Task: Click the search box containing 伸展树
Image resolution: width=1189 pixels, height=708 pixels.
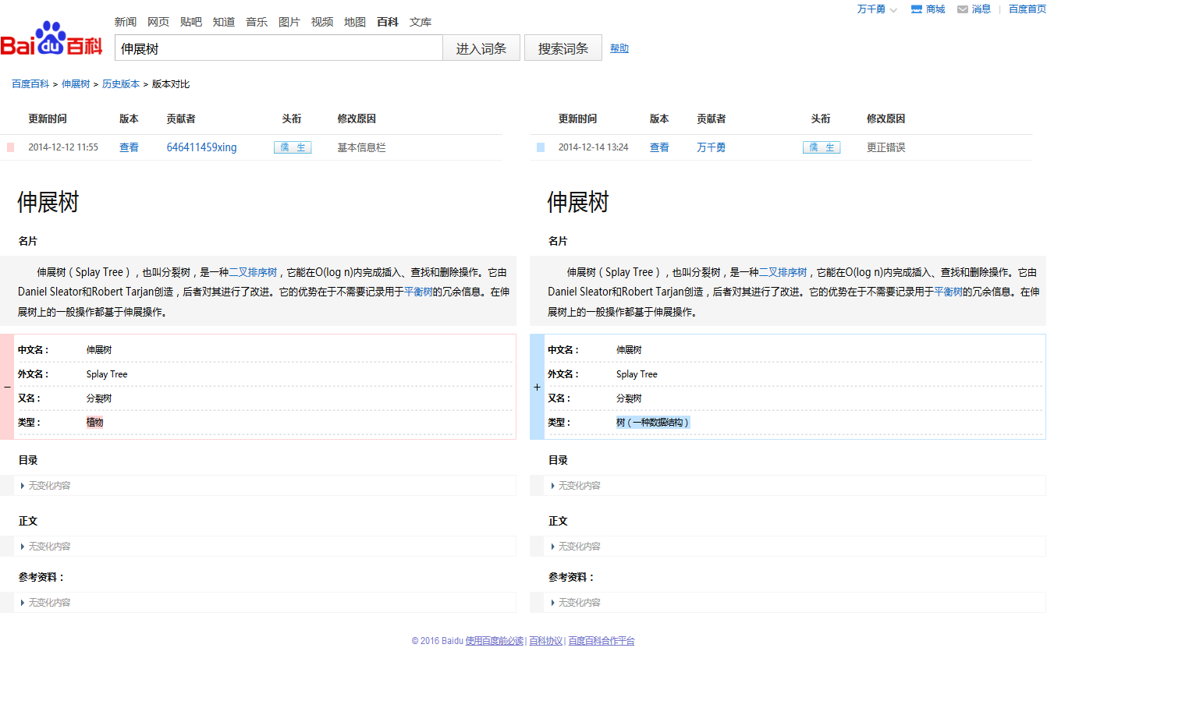Action: click(279, 48)
